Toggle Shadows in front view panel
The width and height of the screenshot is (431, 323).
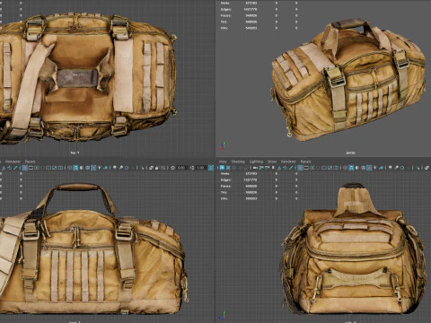coord(106,168)
